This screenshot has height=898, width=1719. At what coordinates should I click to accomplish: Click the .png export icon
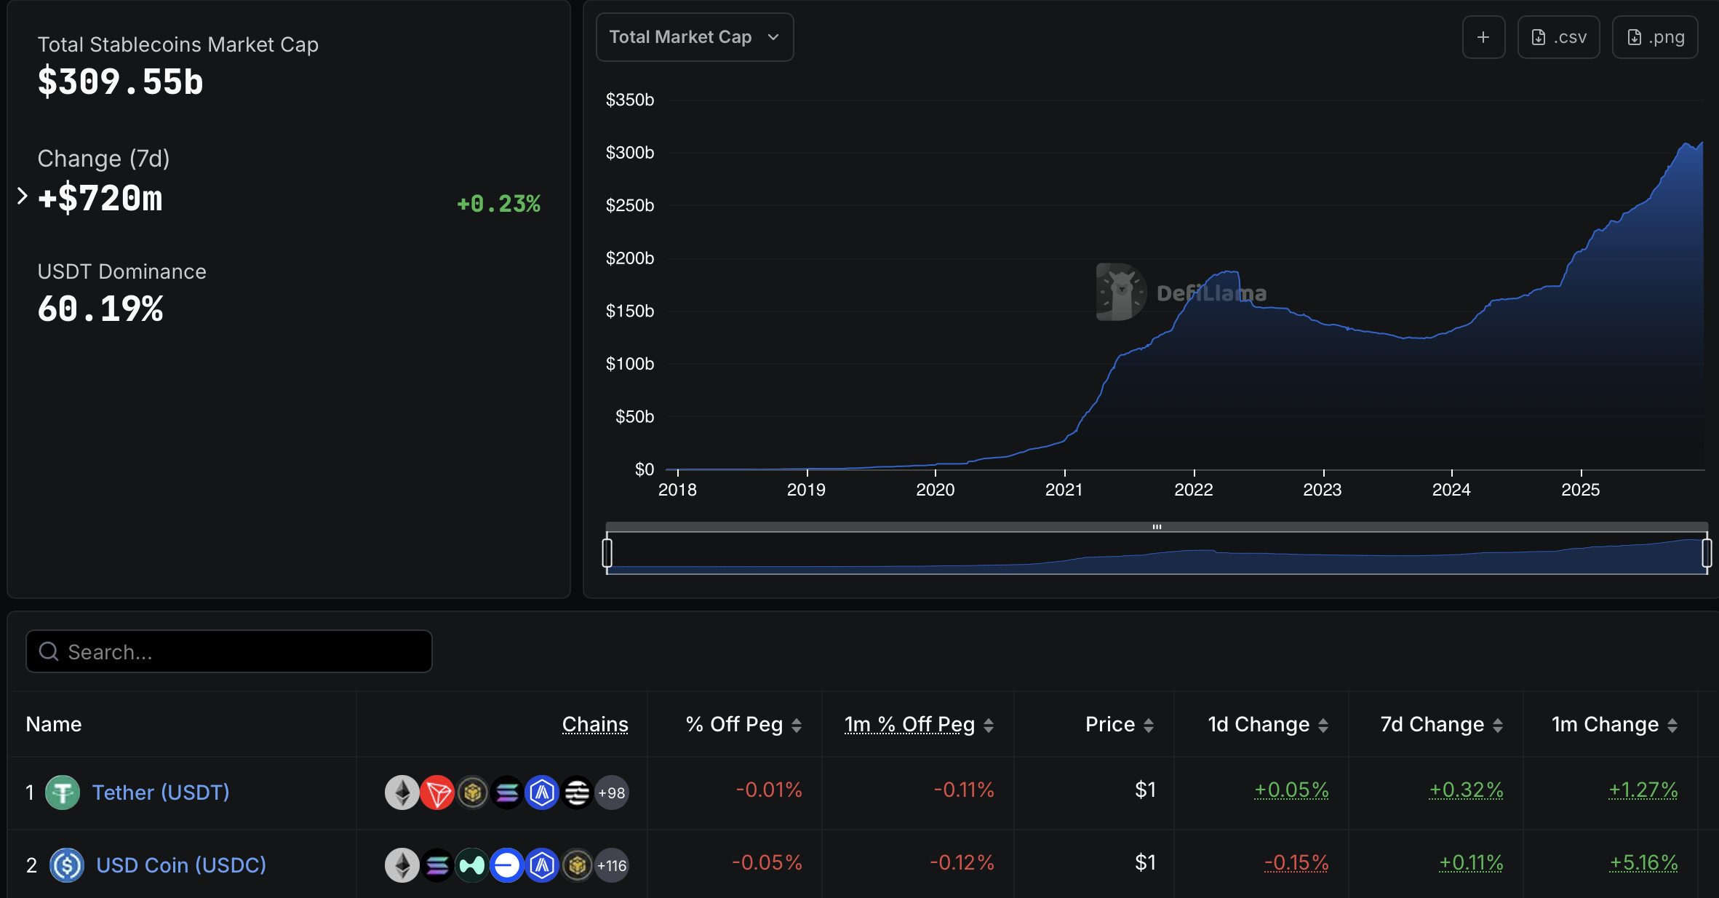1654,36
